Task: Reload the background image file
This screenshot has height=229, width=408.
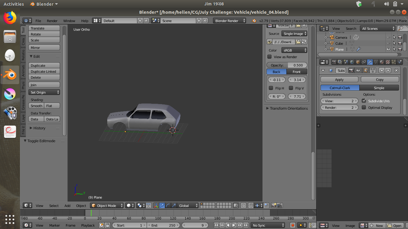Action: pyautogui.click(x=304, y=42)
